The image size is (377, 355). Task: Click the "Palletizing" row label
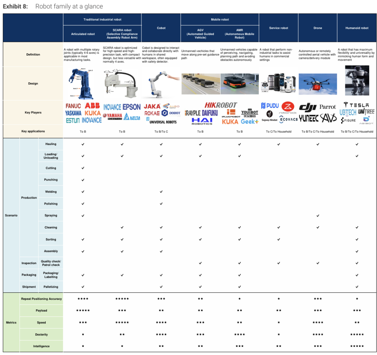point(51,287)
